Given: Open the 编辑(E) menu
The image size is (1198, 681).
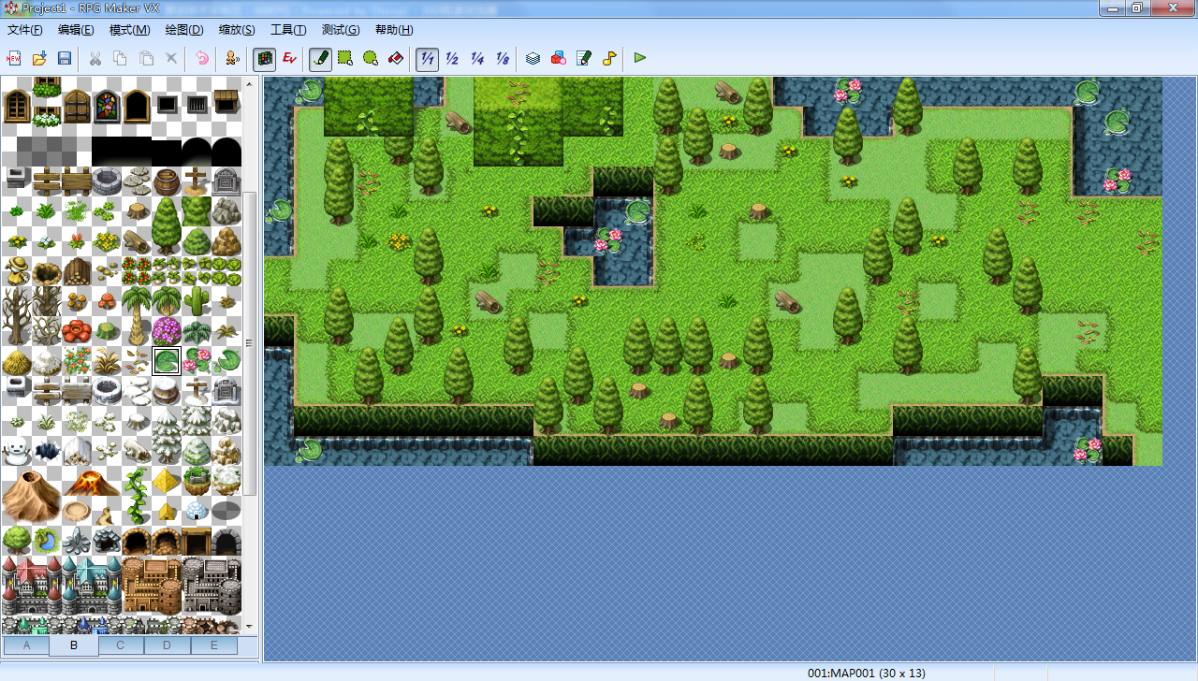Looking at the screenshot, I should pos(76,30).
